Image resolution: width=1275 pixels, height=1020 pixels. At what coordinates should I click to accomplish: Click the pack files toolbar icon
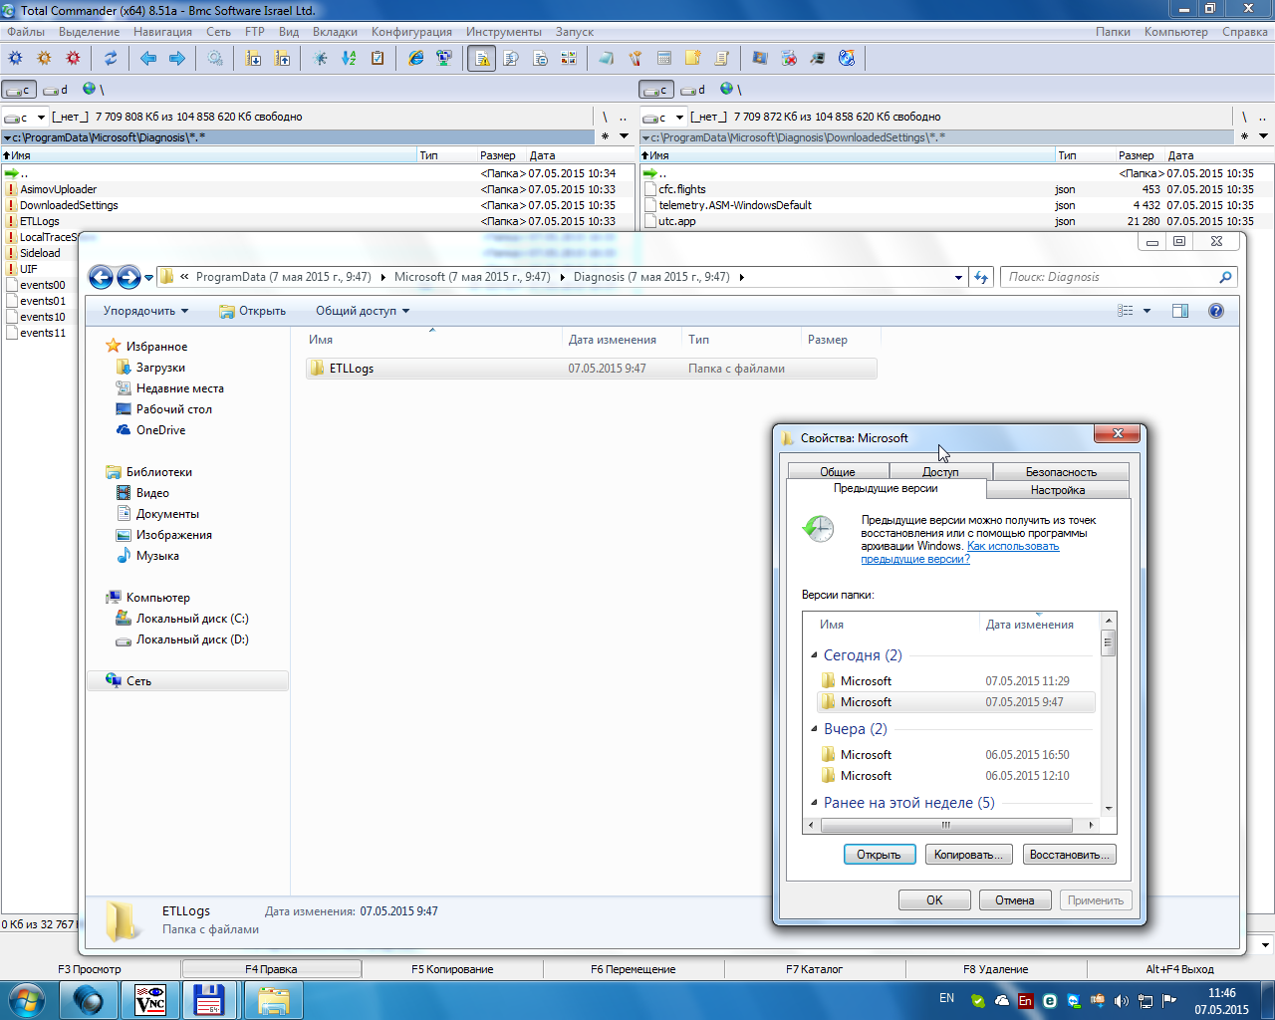tap(254, 59)
